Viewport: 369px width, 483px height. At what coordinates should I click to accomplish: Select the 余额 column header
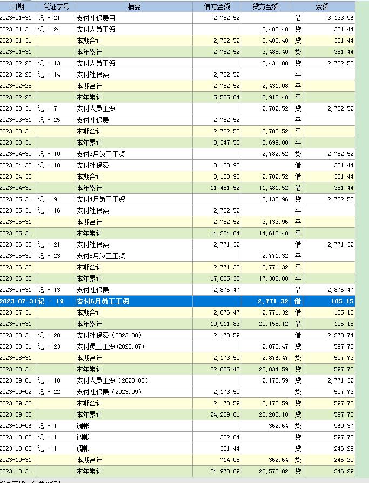[322, 6]
